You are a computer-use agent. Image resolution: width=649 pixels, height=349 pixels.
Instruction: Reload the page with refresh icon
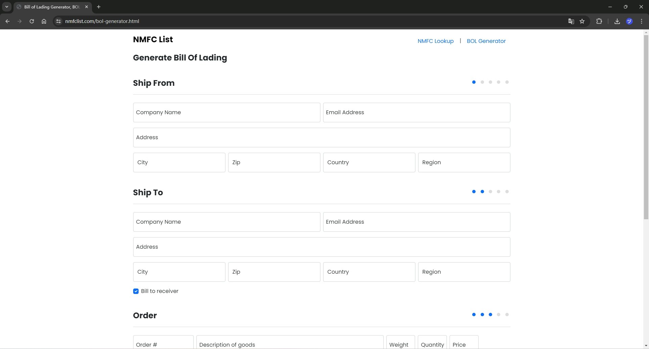pos(32,21)
